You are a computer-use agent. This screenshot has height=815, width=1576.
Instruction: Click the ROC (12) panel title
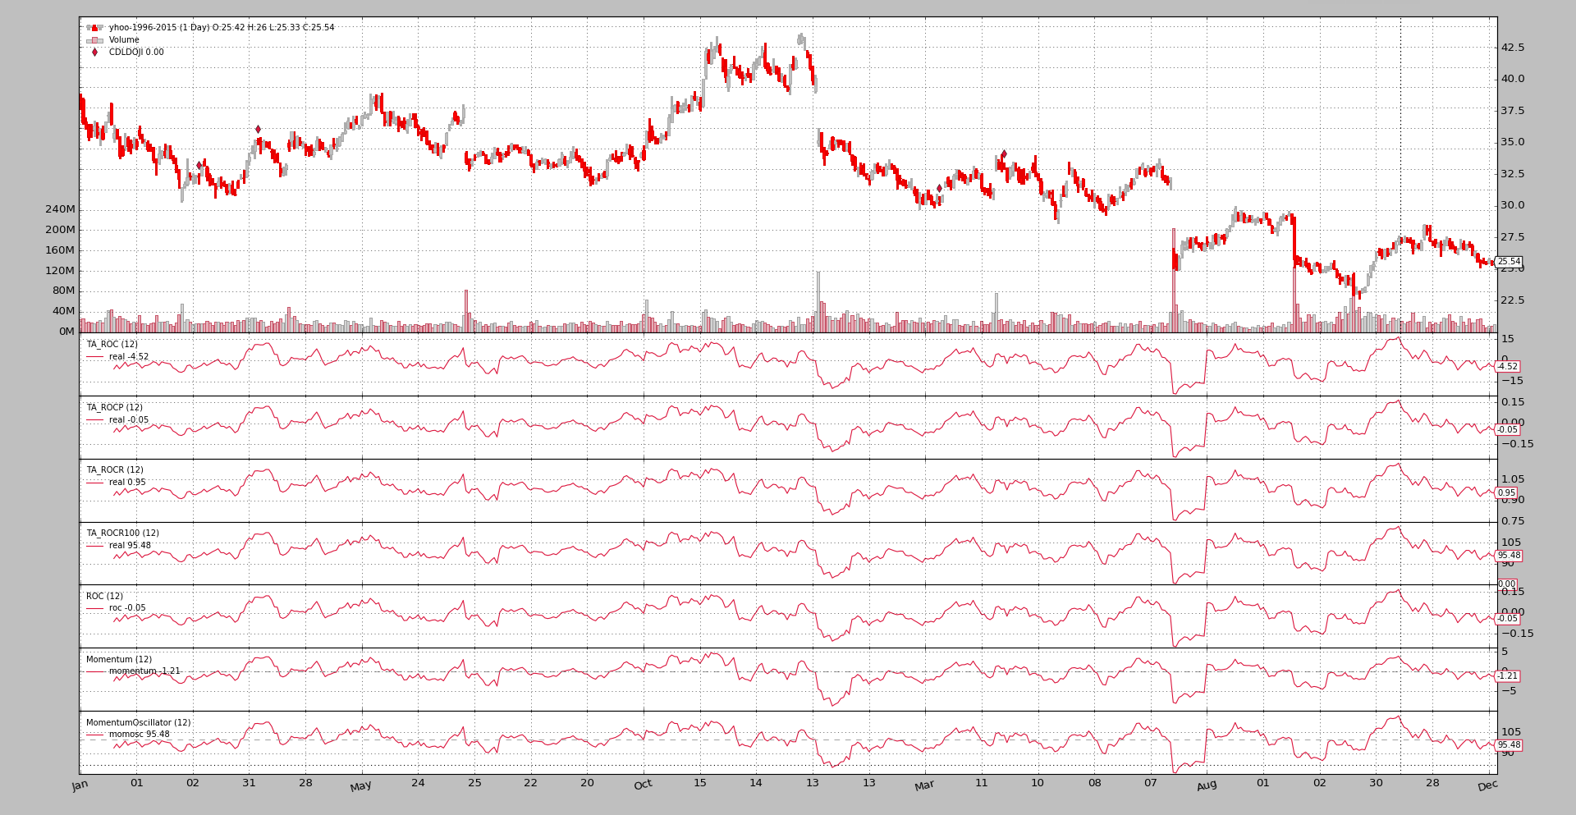104,597
